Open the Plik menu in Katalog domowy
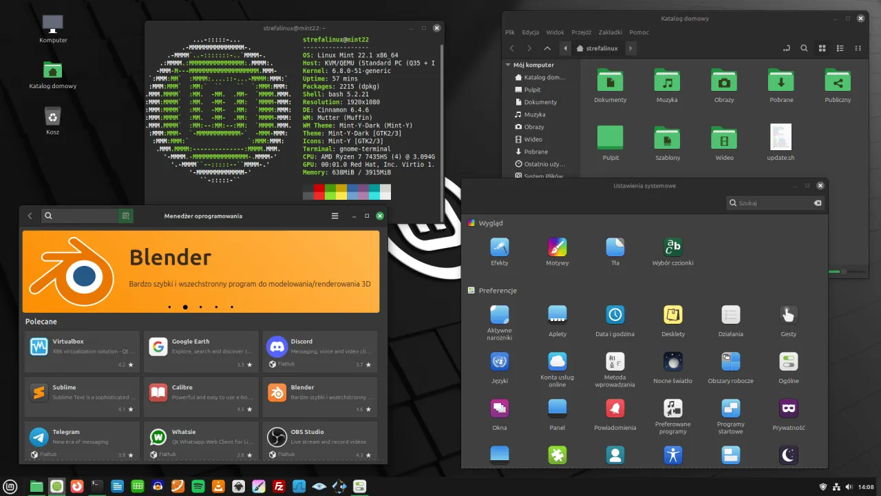 click(x=509, y=32)
